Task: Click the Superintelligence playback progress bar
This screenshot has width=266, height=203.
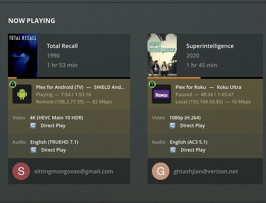Action: 205,78
